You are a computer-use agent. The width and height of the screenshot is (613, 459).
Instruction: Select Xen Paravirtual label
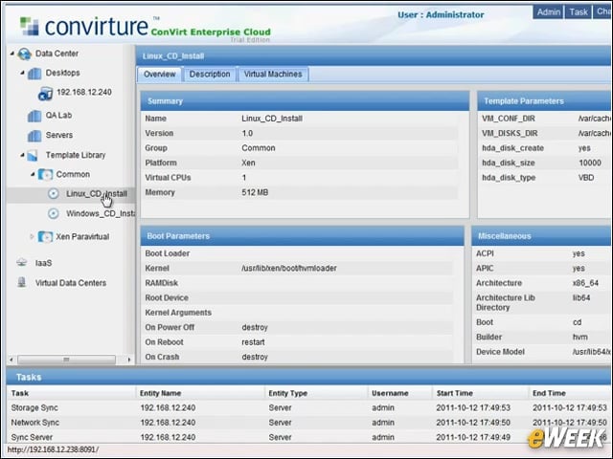82,237
